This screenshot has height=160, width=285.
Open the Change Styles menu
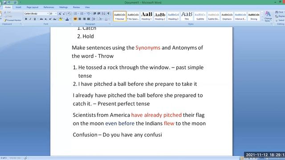click(x=268, y=16)
